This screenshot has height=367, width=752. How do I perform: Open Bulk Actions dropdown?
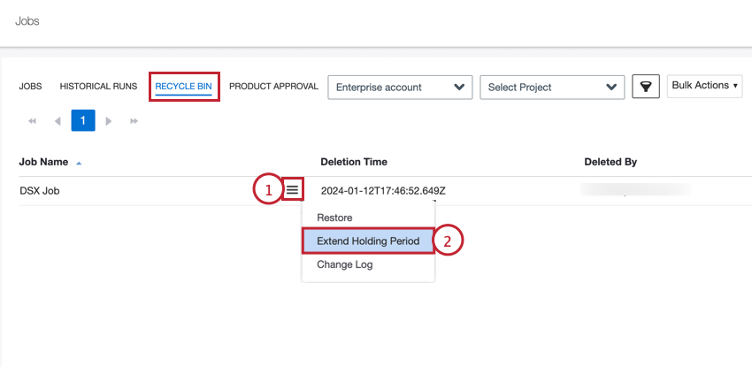(705, 86)
